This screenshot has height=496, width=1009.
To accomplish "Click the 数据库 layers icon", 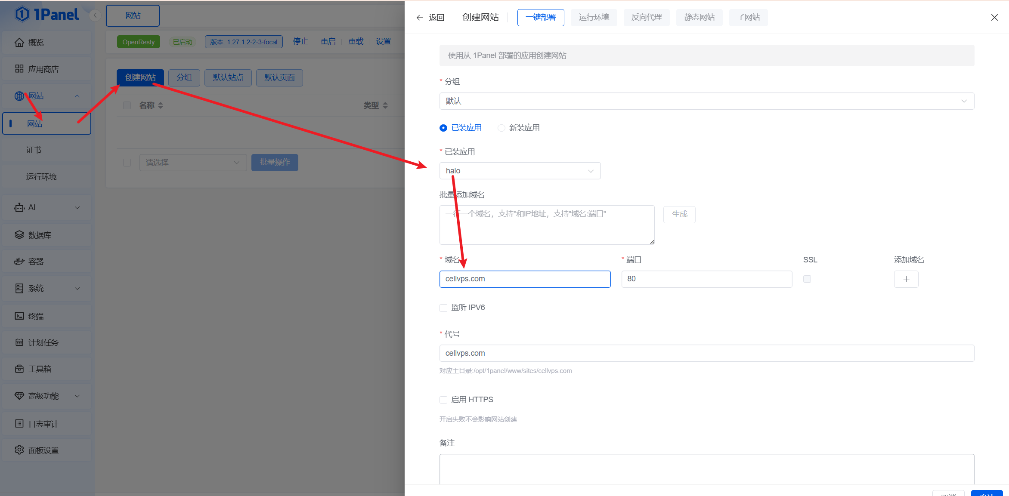I will (19, 235).
